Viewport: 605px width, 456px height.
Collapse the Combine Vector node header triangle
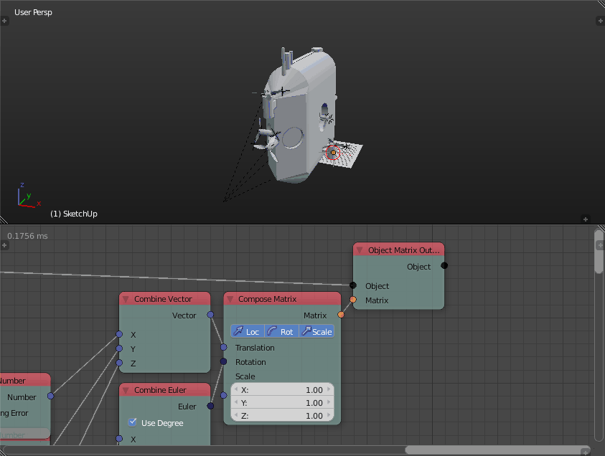pyautogui.click(x=126, y=298)
